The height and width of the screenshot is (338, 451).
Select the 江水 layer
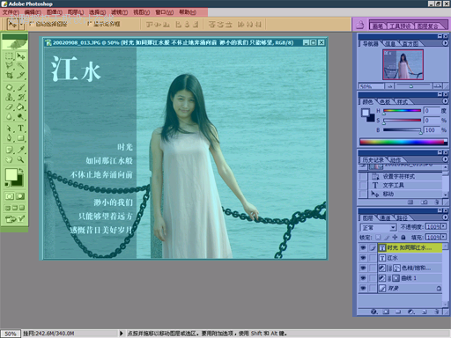click(x=410, y=258)
